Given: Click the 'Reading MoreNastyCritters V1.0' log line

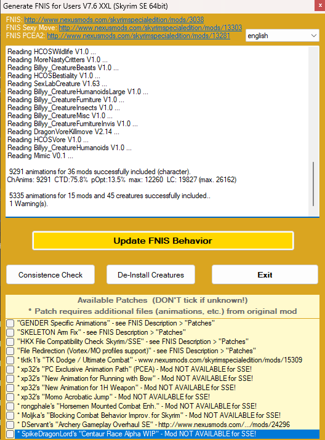Looking at the screenshot, I should 57,60.
